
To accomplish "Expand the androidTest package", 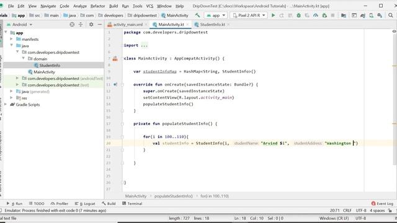I will 17,78.
